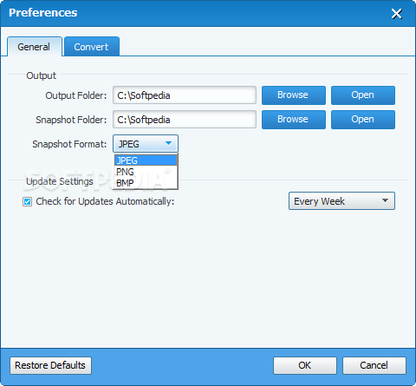This screenshot has width=416, height=386.
Task: Select JPEG in the format list
Action: 146,160
